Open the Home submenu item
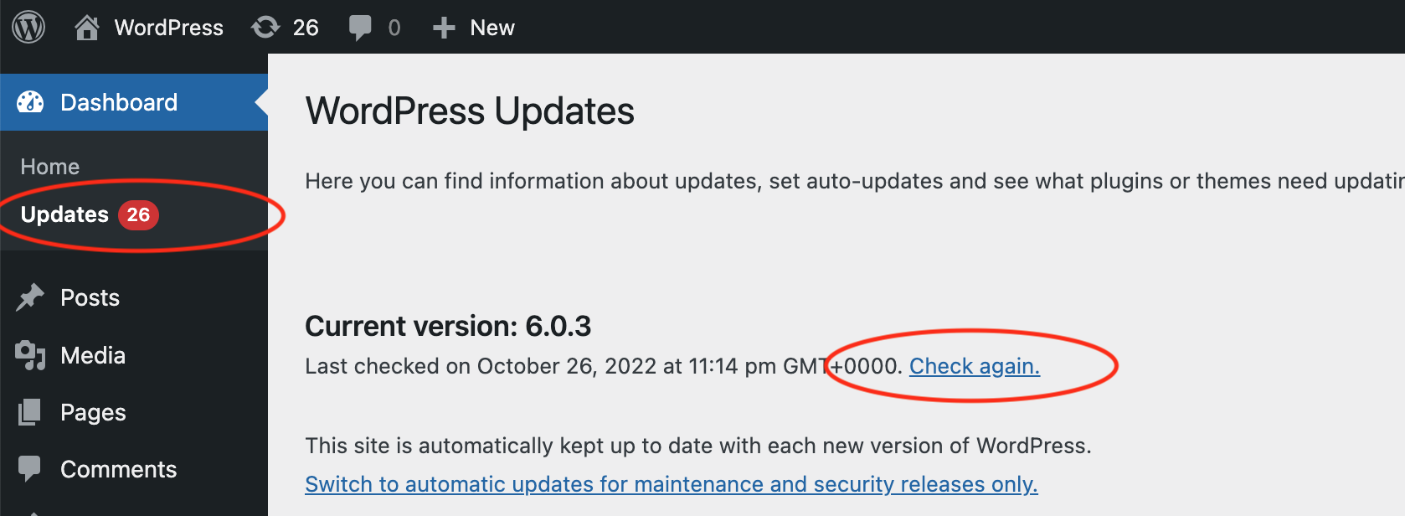Image resolution: width=1405 pixels, height=516 pixels. tap(50, 167)
